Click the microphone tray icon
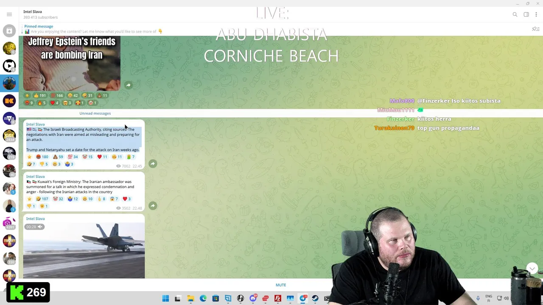The height and width of the screenshot is (305, 543). coord(478,298)
